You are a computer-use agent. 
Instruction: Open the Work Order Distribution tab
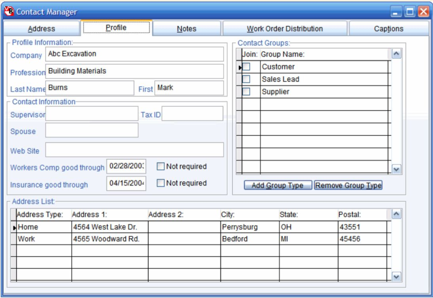285,28
